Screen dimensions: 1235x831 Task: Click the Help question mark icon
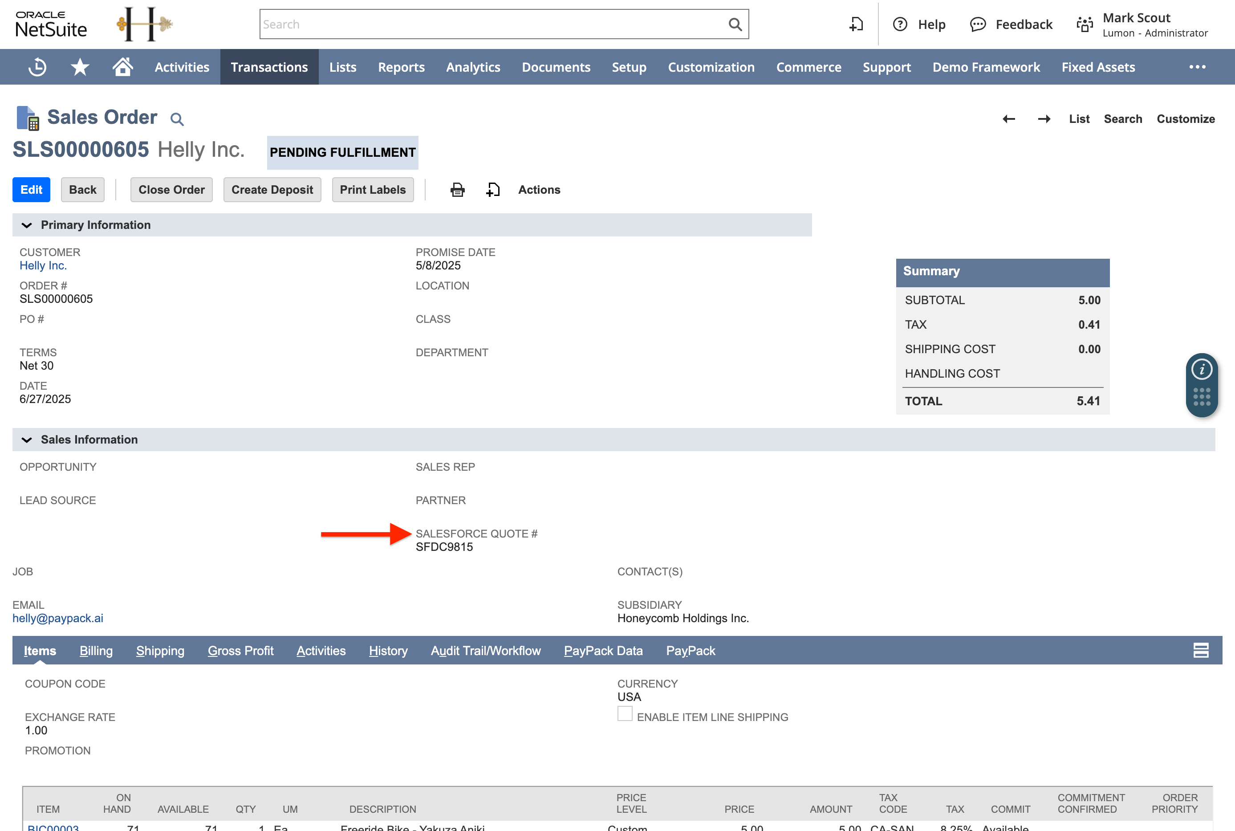901,24
